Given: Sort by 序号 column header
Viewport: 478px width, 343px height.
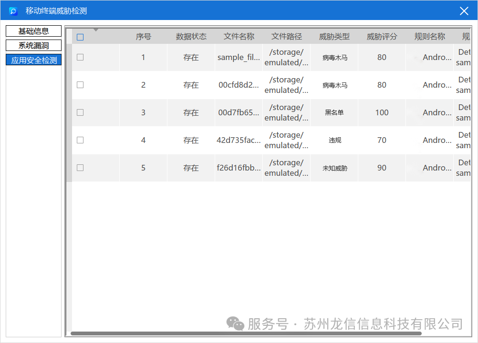Looking at the screenshot, I should pos(143,37).
